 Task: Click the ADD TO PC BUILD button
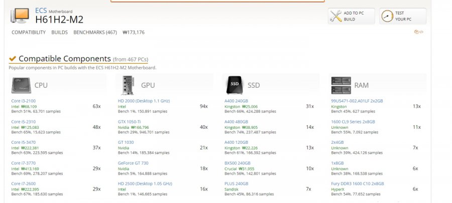tap(351, 16)
